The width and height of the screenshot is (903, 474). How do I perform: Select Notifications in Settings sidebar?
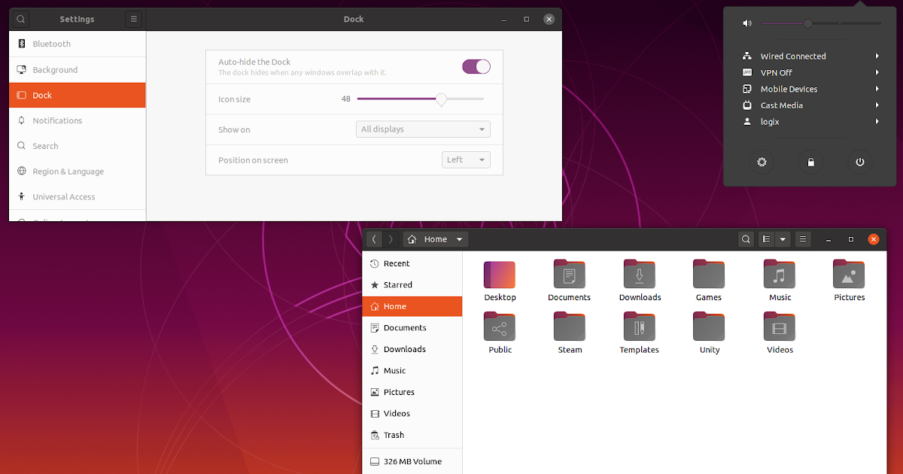coord(78,120)
